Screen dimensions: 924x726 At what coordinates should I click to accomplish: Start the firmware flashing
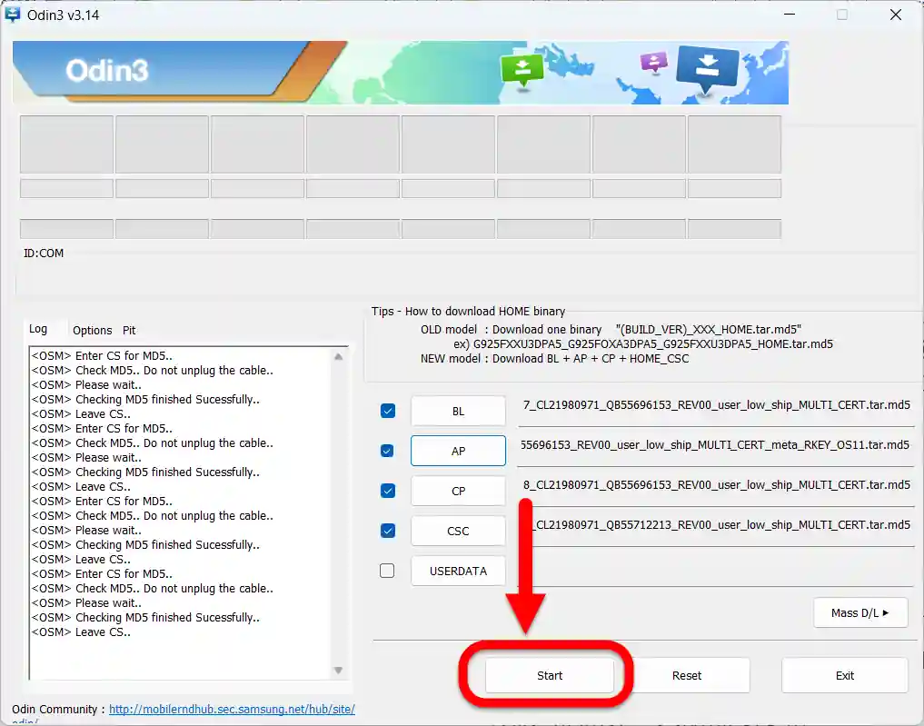point(549,675)
